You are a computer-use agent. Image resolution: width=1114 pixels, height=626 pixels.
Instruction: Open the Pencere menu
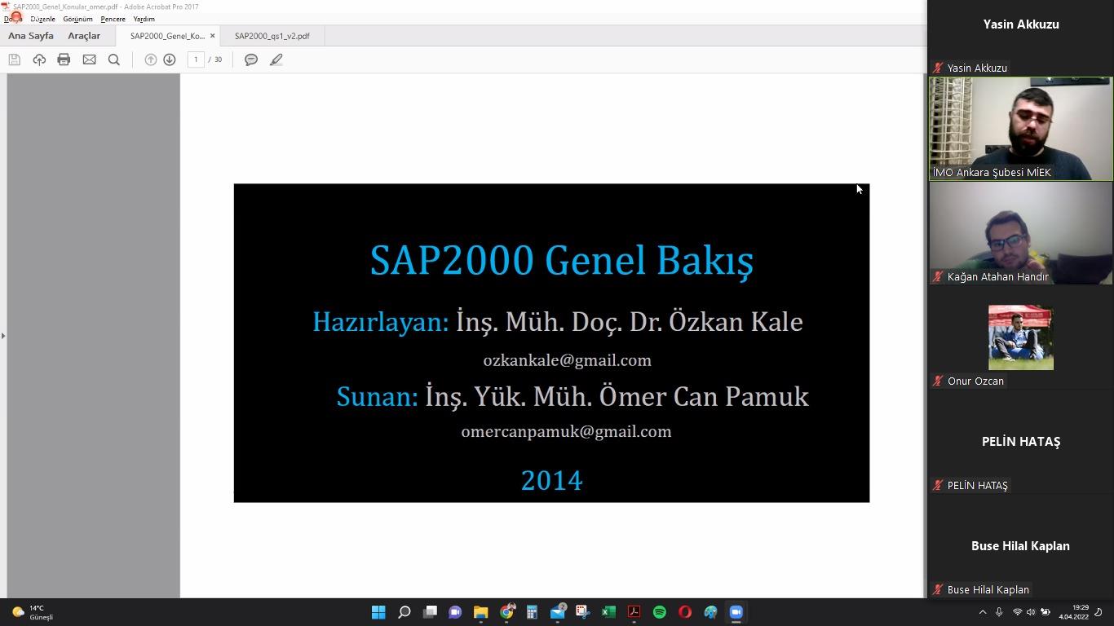113,19
